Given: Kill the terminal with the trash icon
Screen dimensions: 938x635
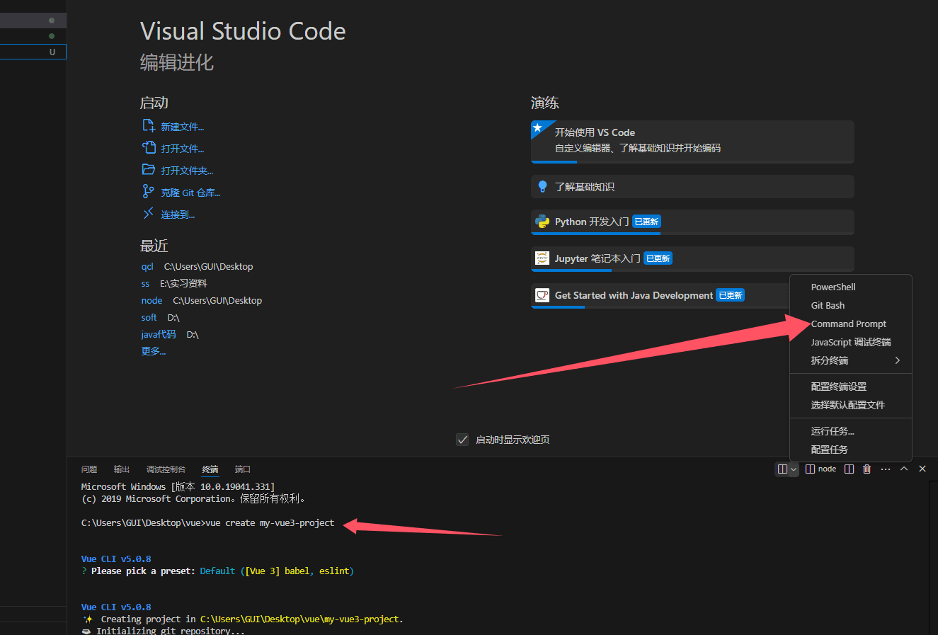Looking at the screenshot, I should 866,469.
